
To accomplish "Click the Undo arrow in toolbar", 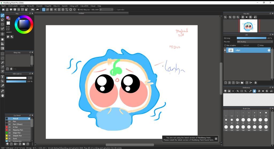I will point(32,10).
